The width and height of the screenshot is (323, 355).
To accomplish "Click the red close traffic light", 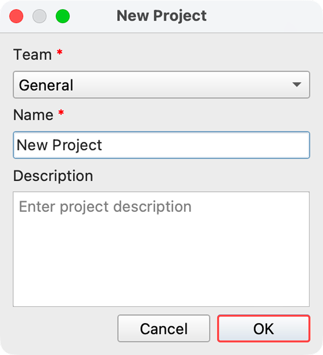I will point(16,16).
